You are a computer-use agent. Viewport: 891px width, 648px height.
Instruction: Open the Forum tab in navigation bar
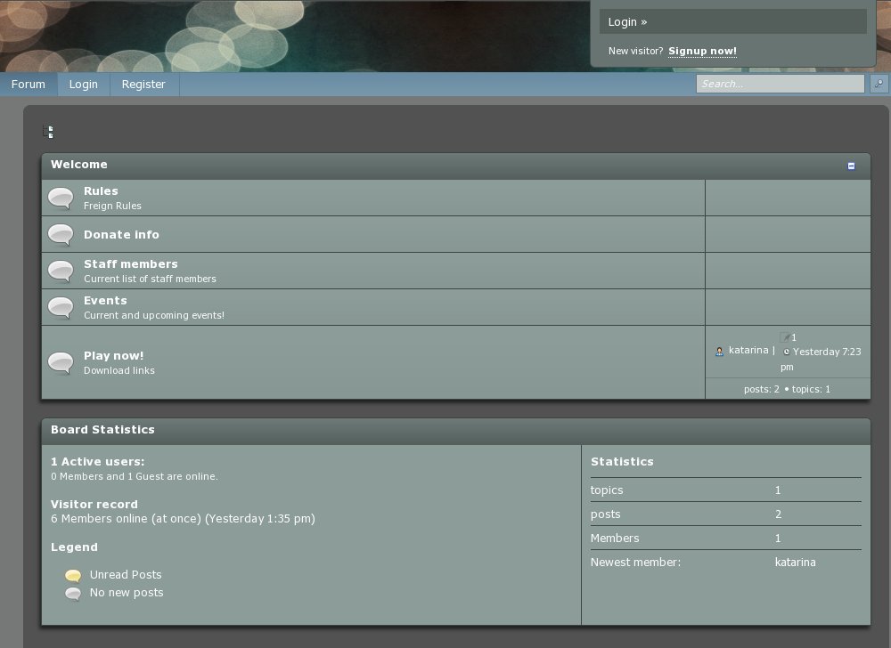tap(29, 85)
